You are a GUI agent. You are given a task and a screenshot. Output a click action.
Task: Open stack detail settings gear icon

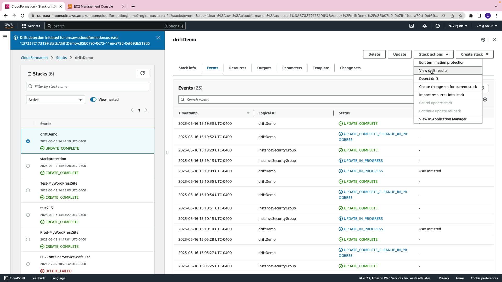point(483,40)
